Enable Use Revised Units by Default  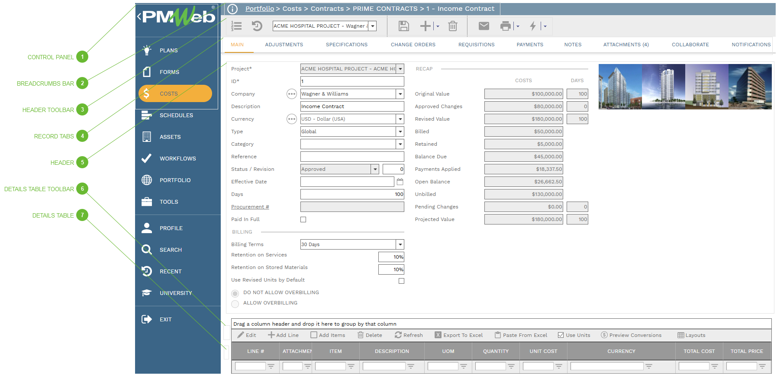click(x=401, y=281)
